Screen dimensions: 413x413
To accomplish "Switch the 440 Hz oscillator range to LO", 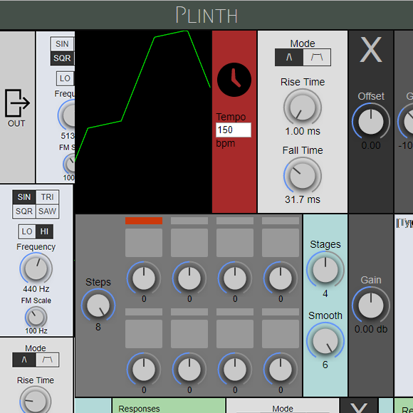I will pos(27,231).
